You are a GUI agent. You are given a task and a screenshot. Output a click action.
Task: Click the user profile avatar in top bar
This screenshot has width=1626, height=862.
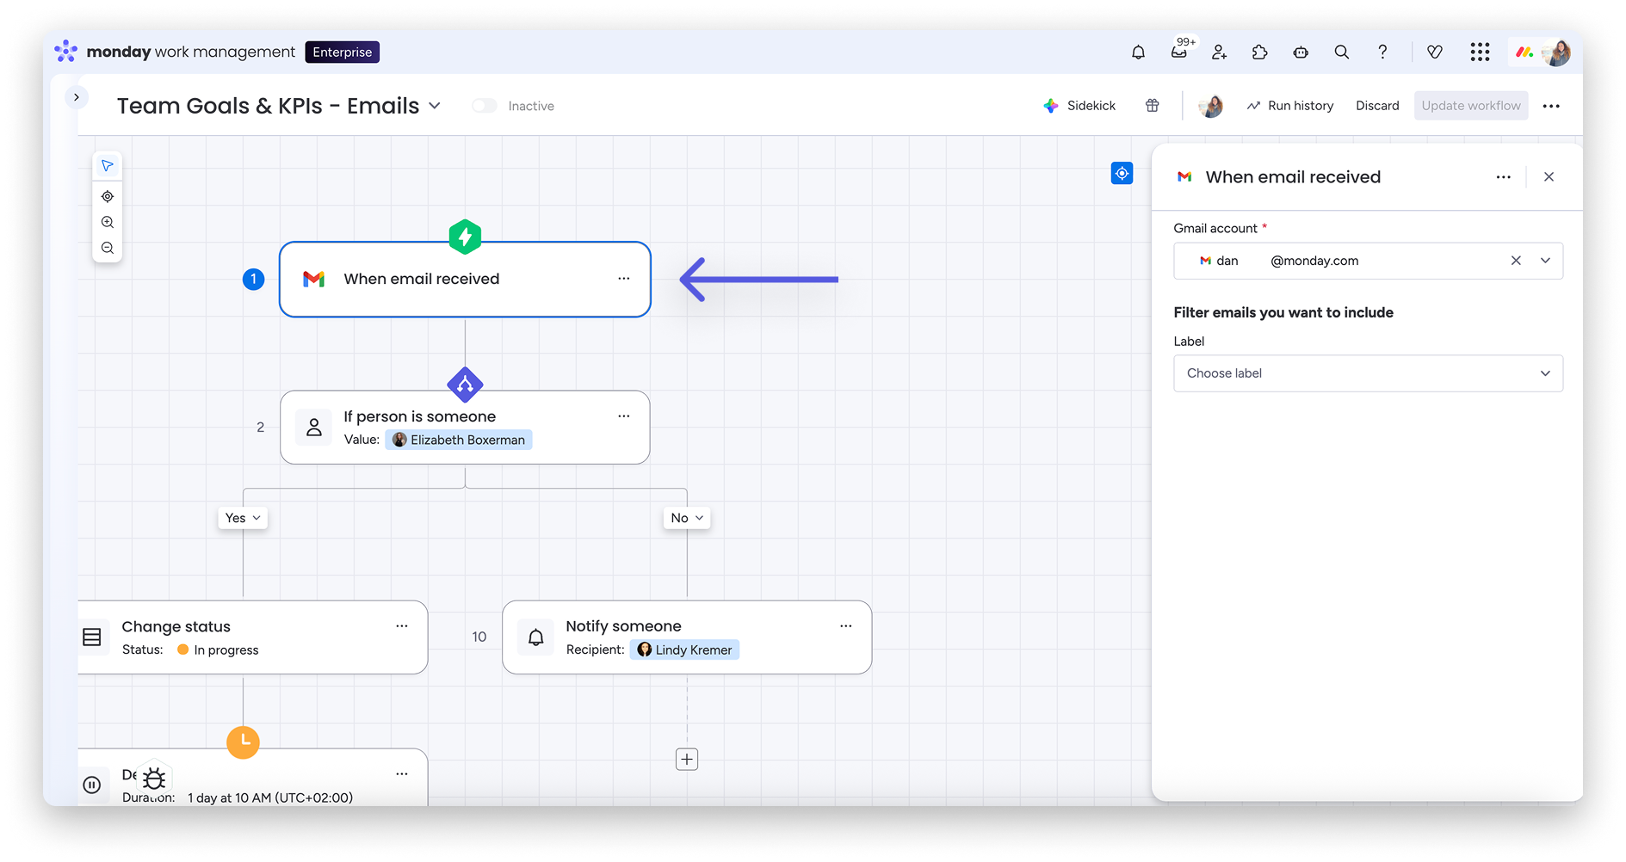[x=1555, y=52]
